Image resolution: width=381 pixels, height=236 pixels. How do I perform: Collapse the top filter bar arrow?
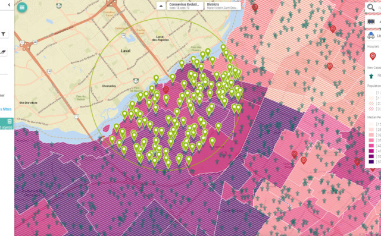click(x=161, y=6)
